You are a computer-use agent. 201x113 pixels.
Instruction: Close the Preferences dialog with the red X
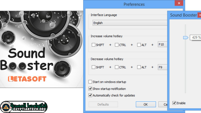(x=179, y=3)
